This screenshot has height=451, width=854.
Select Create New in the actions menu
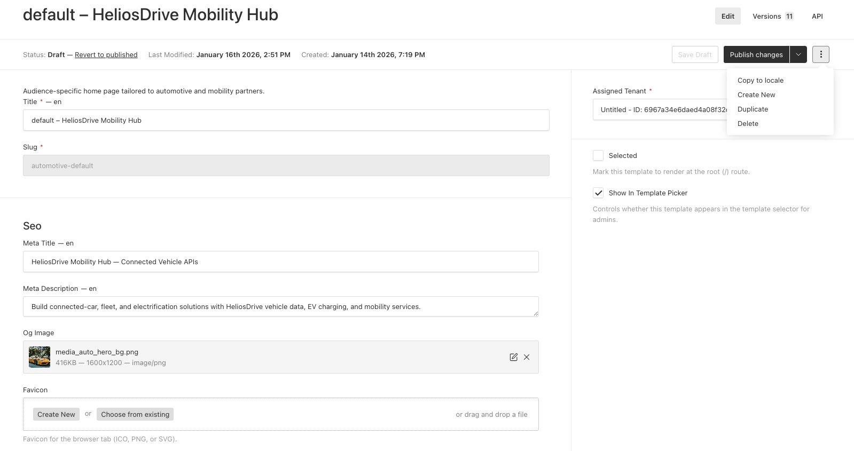point(756,94)
